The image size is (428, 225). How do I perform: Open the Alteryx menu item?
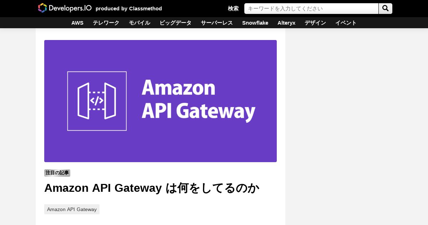pos(286,23)
